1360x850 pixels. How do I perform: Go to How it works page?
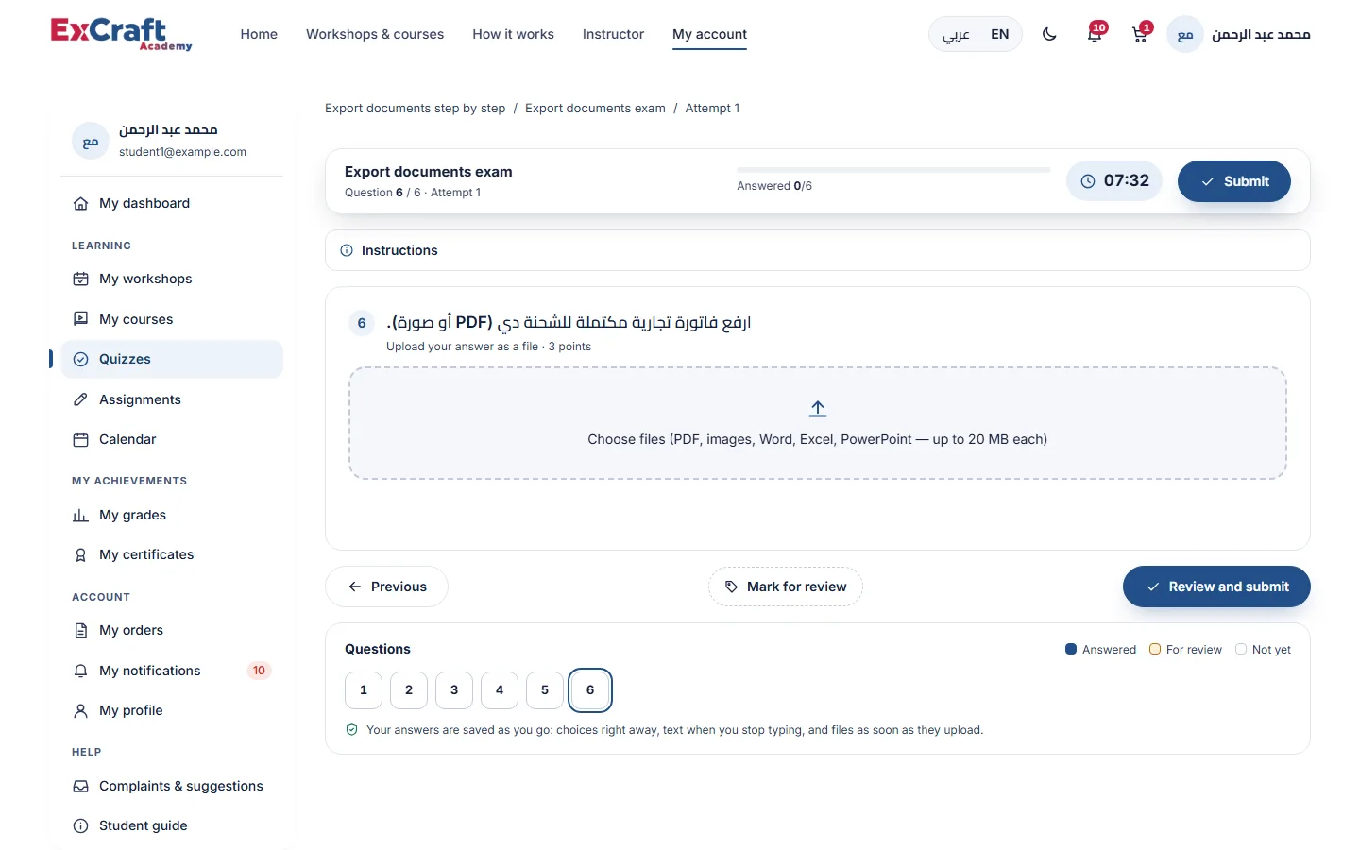(x=513, y=34)
